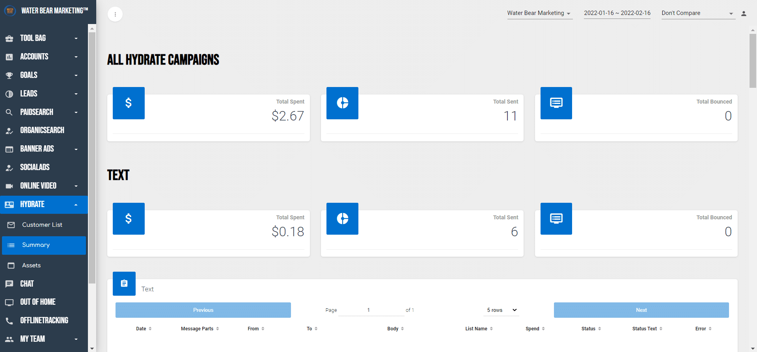Open the three-dot menu button
This screenshot has width=757, height=352.
pos(115,15)
